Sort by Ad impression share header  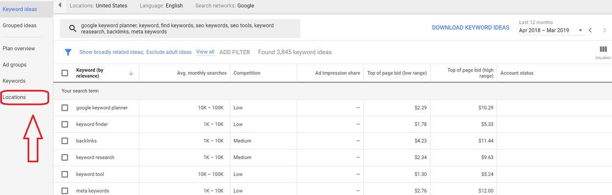pyautogui.click(x=338, y=73)
